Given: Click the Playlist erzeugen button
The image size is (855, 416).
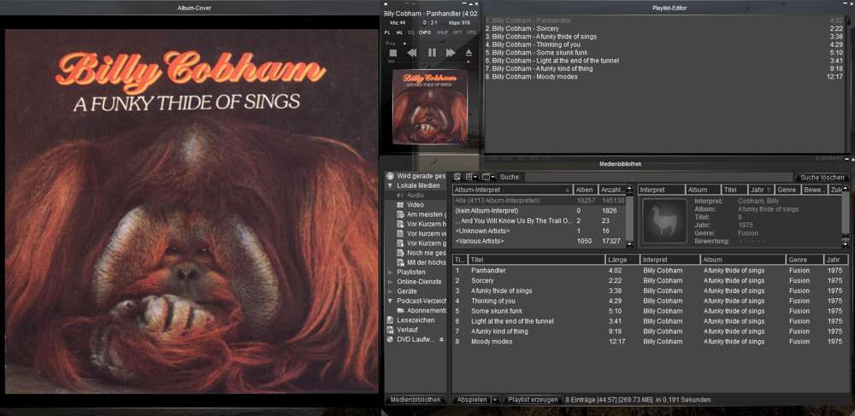Looking at the screenshot, I should pos(533,400).
